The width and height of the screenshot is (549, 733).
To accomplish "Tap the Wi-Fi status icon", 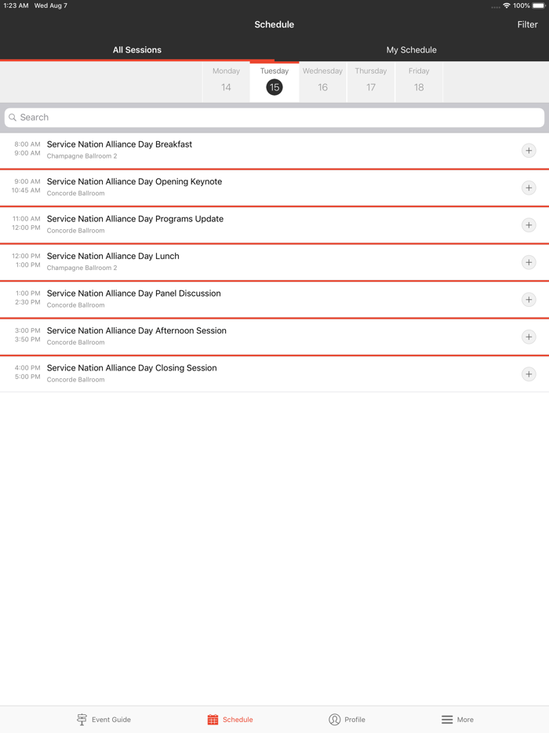I will [x=507, y=5].
